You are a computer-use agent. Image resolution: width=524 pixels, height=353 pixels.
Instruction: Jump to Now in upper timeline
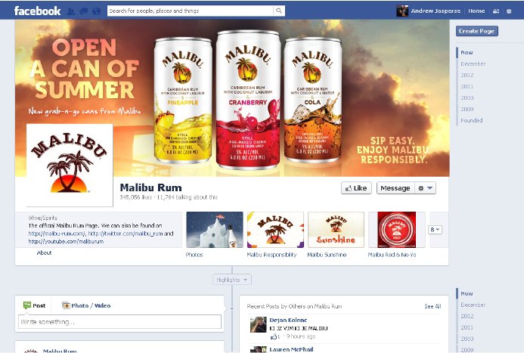click(467, 52)
